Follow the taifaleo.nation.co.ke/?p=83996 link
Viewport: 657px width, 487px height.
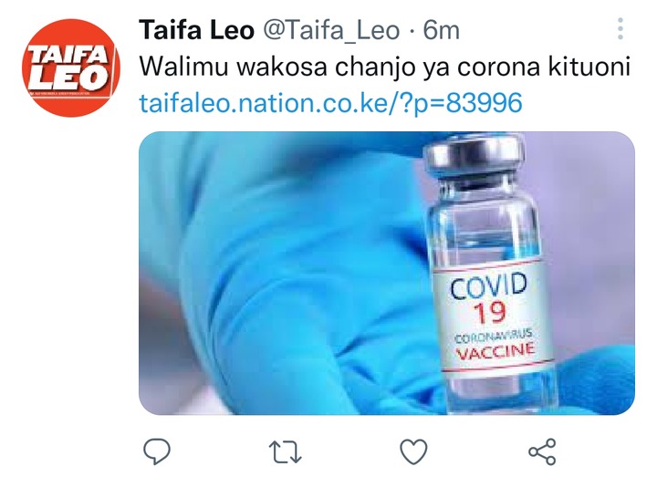[330, 103]
